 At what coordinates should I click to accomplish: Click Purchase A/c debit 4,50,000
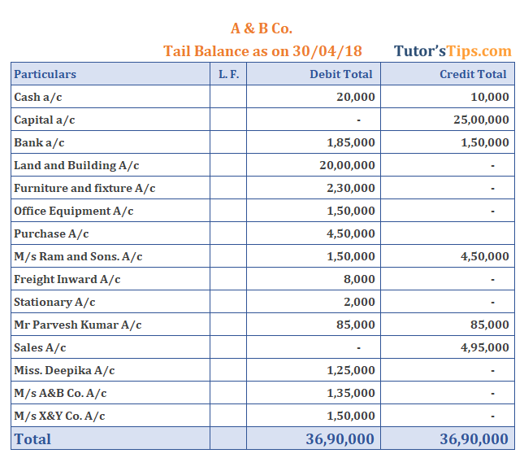pos(351,233)
